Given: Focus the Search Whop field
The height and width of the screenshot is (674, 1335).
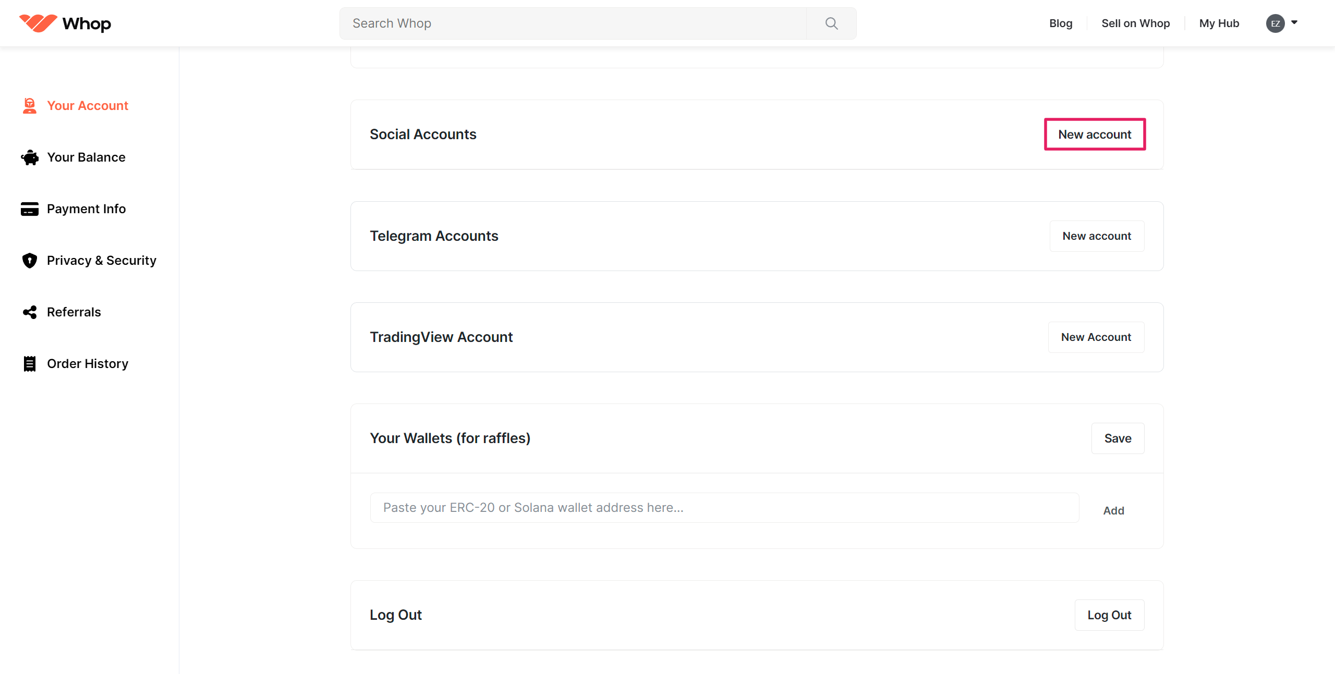Looking at the screenshot, I should [573, 23].
